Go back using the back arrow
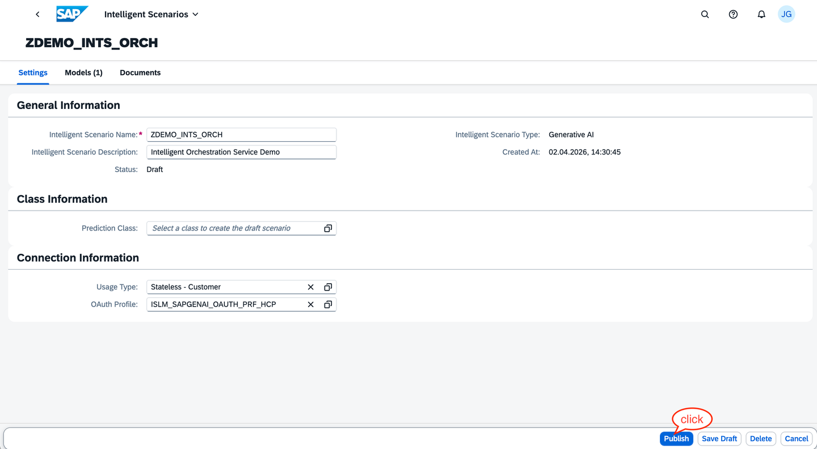Image resolution: width=817 pixels, height=449 pixels. (x=37, y=14)
